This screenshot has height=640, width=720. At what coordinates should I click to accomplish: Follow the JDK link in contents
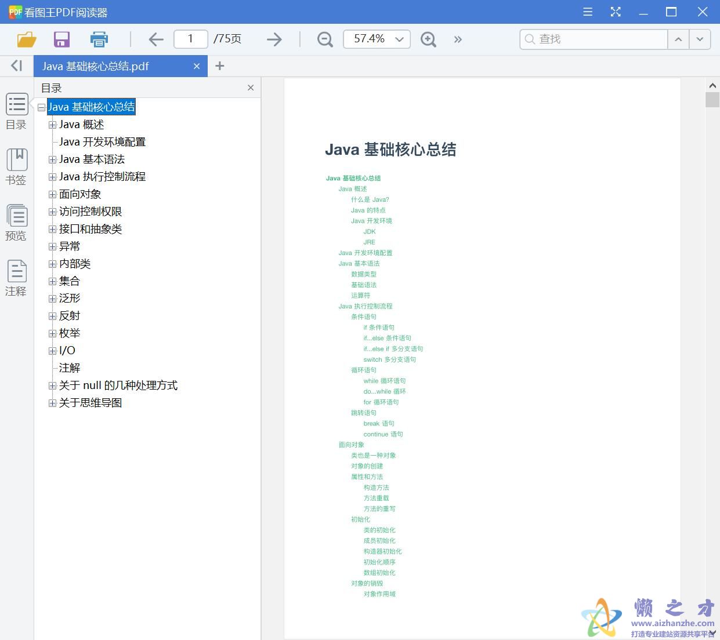(370, 231)
